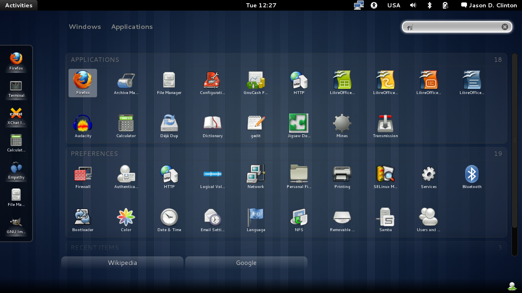Toggle Bluetooth from the top bar
Viewport: 522px width, 293px height.
click(x=429, y=5)
